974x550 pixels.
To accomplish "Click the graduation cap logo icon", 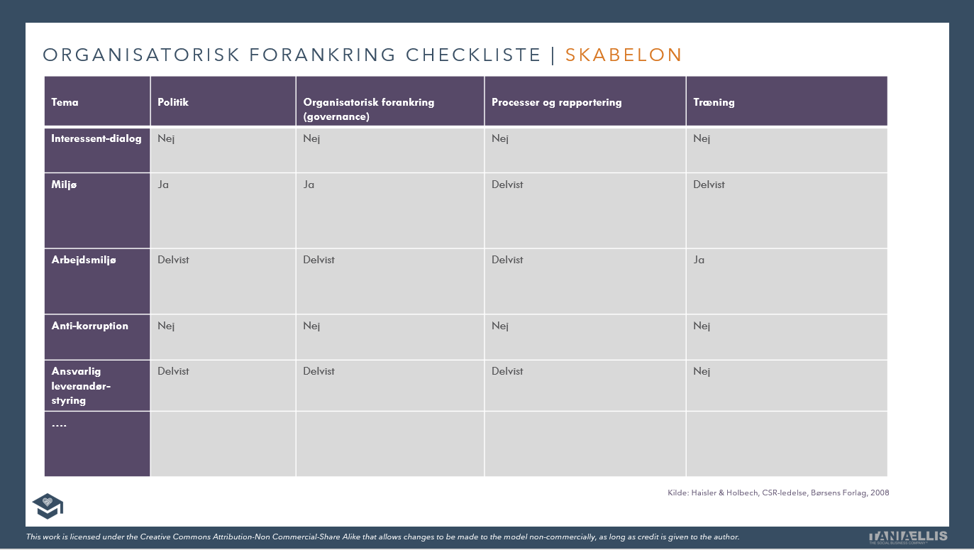I will tap(48, 505).
